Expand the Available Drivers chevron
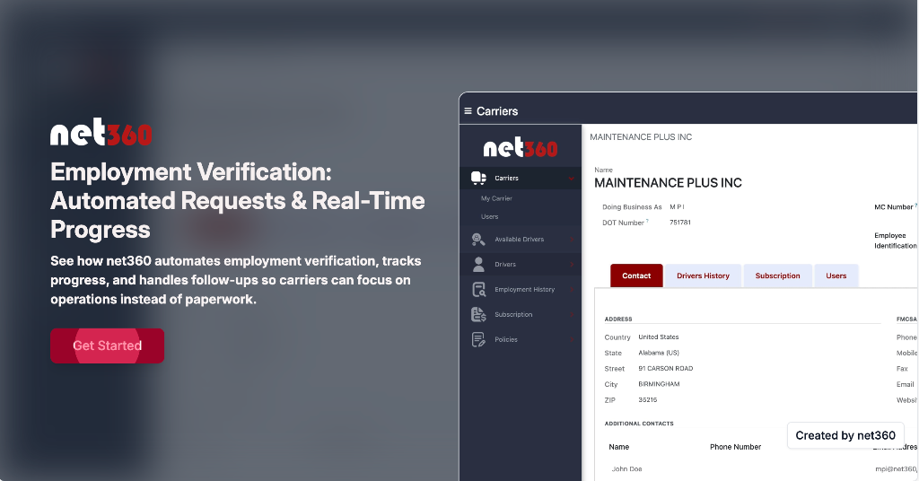The image size is (919, 481). [x=572, y=239]
